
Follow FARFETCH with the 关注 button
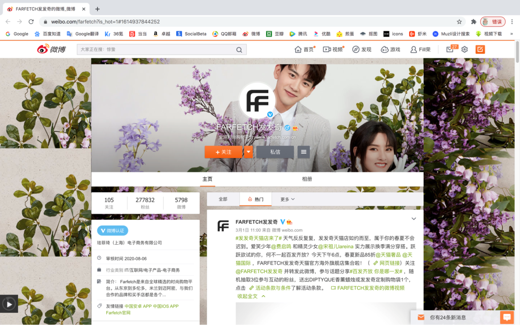[223, 152]
